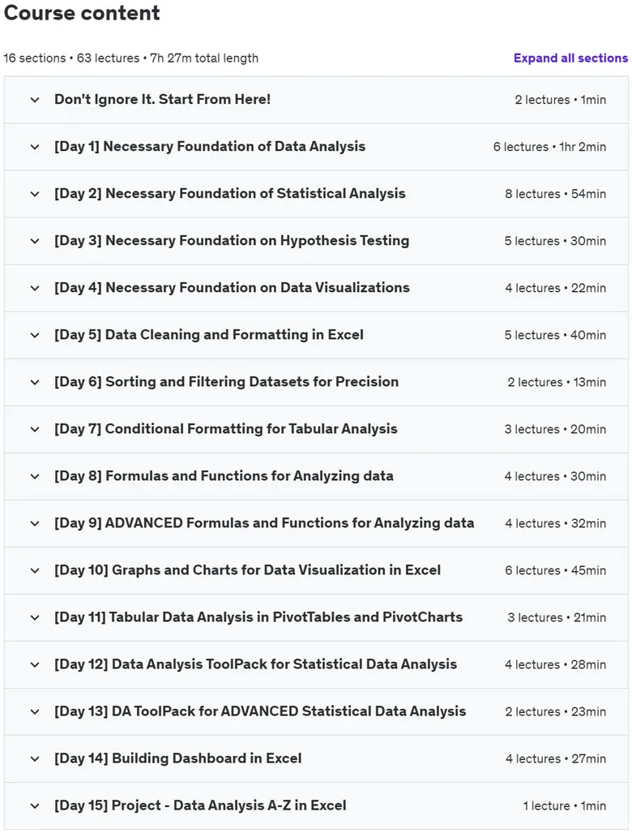Screen dimensions: 632x833
Task: Open Day 13 DA ToolPack ADVANCED section
Action: pos(260,711)
